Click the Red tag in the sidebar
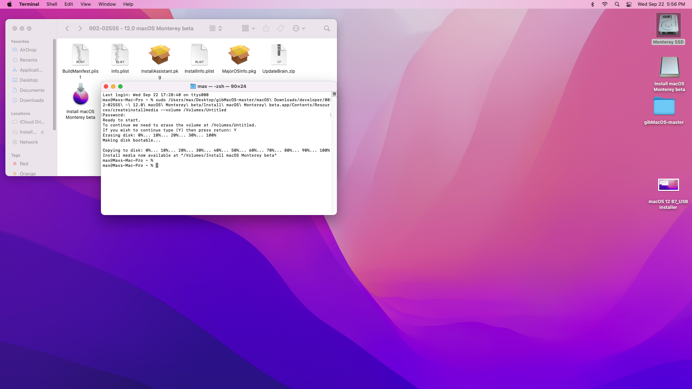 coord(24,164)
